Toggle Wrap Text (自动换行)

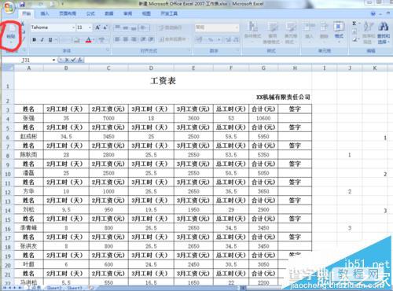tap(171, 28)
